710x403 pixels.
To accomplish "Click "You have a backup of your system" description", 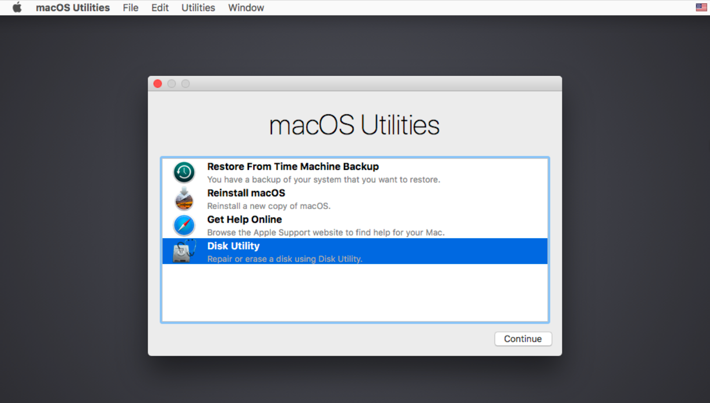I will tap(324, 179).
